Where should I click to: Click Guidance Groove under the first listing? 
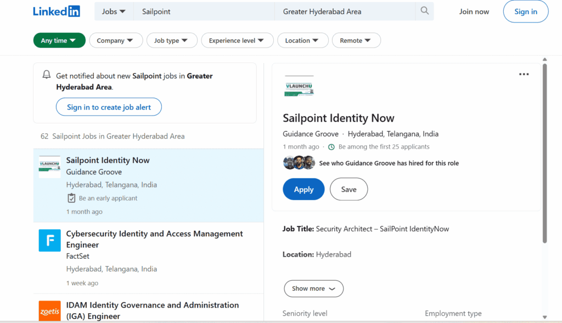point(94,172)
